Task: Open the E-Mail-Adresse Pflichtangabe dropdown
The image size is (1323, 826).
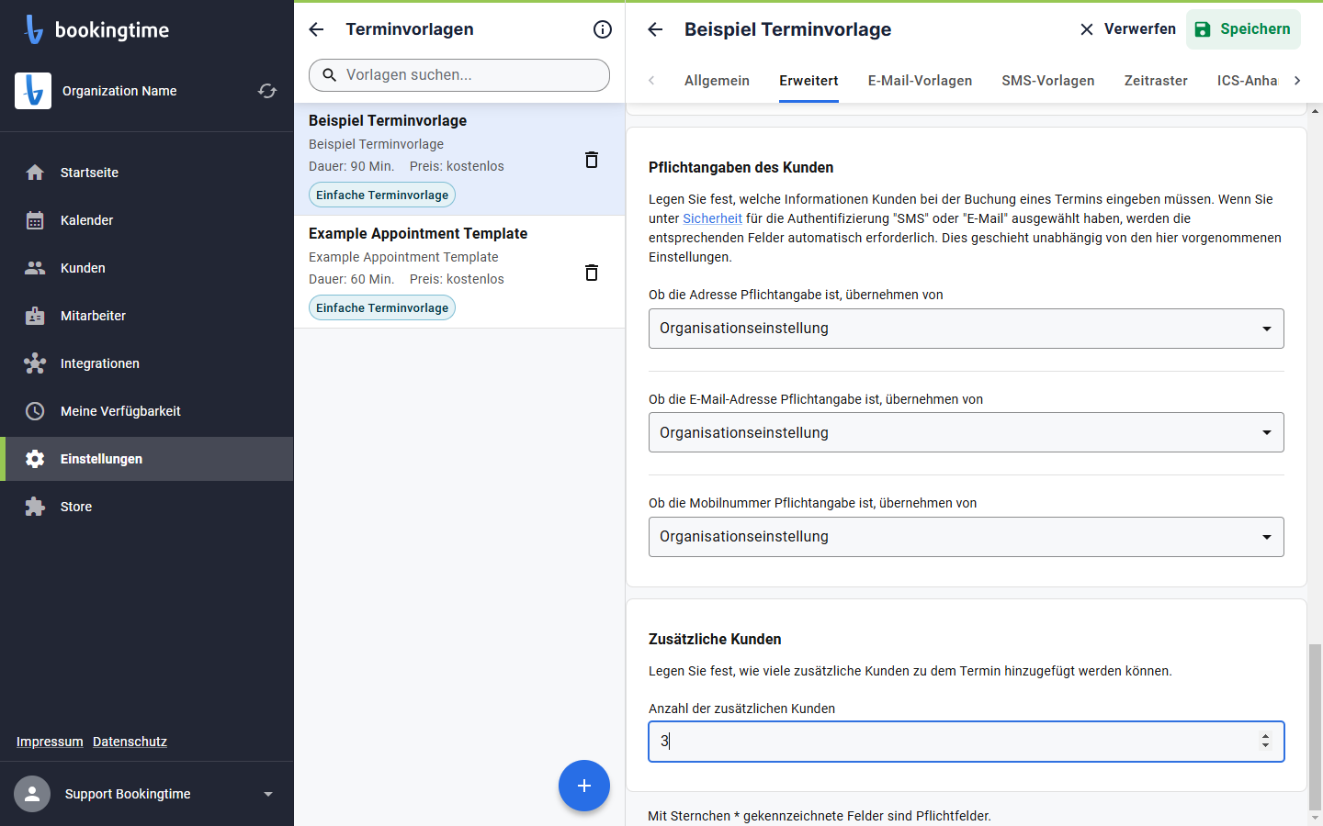Action: tap(967, 432)
